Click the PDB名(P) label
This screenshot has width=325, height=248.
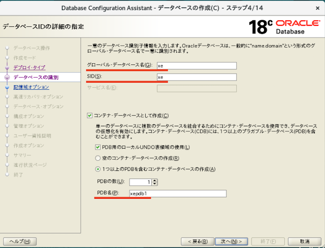(x=108, y=193)
